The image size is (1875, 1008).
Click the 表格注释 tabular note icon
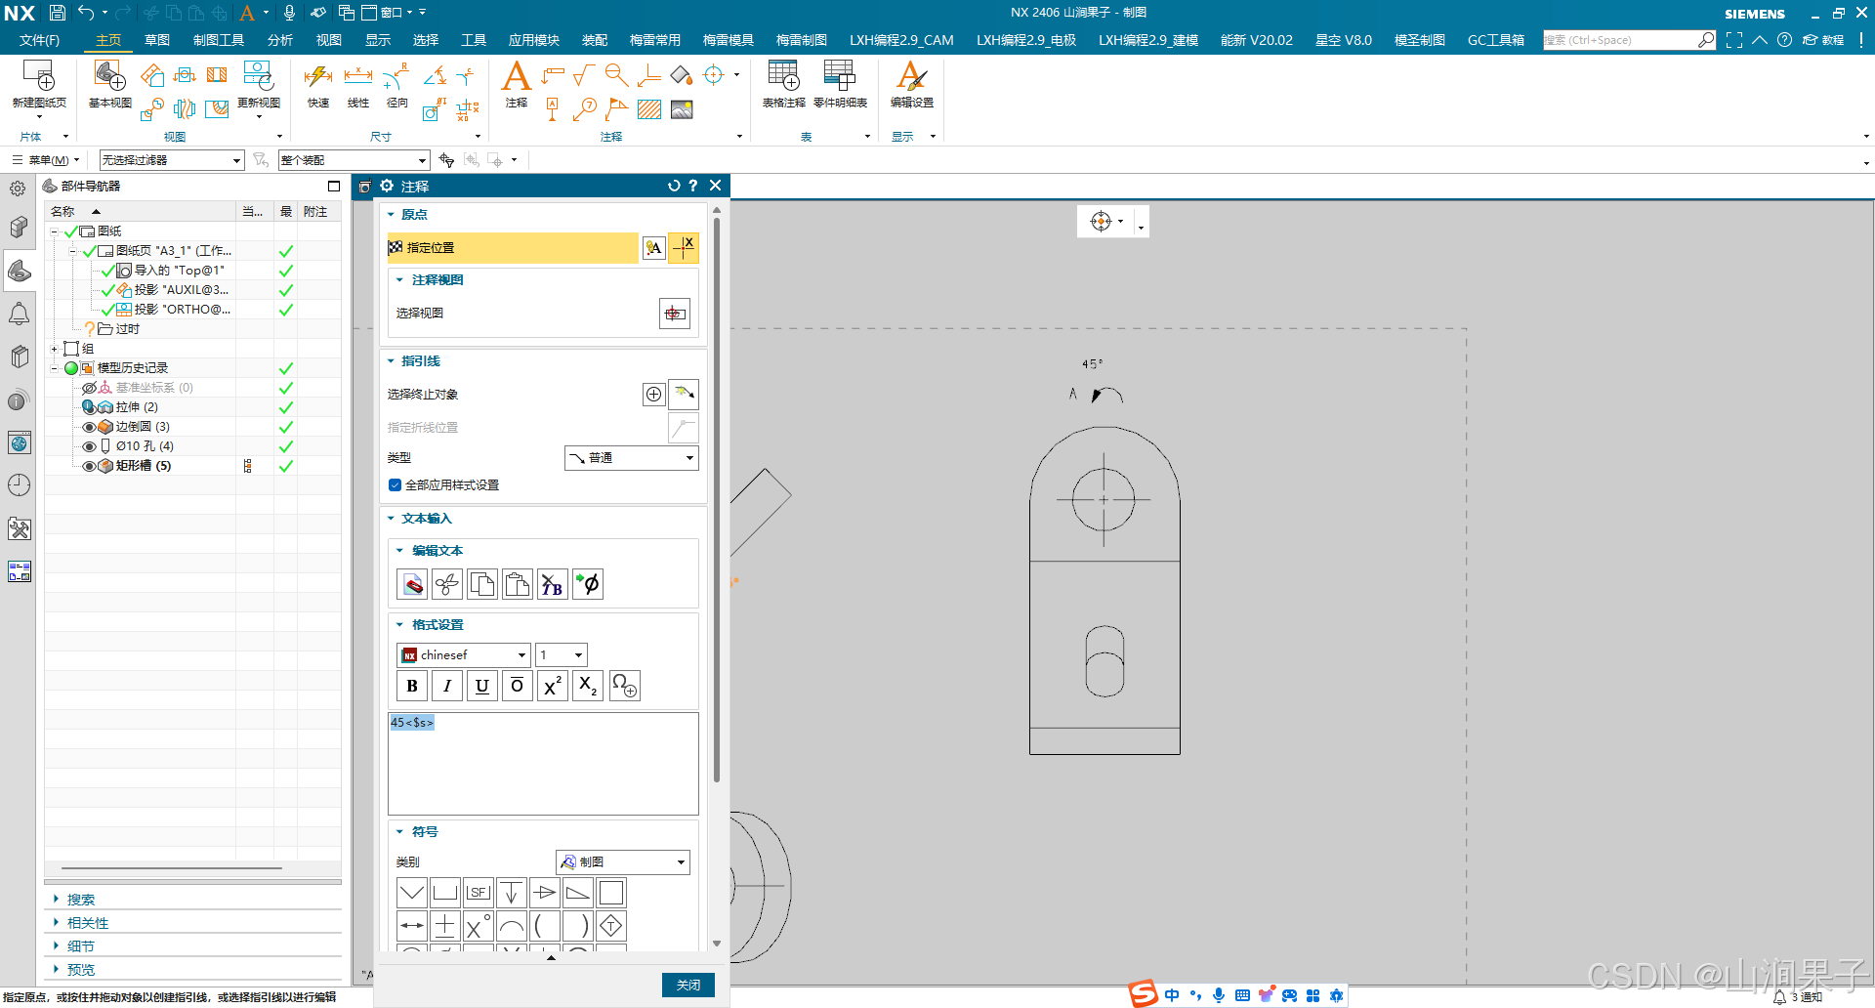(783, 84)
